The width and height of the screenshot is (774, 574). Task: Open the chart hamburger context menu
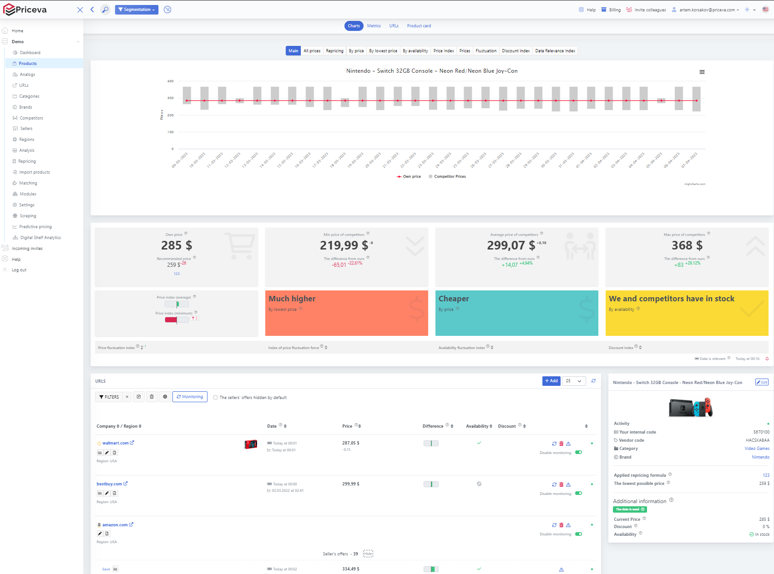coord(702,72)
